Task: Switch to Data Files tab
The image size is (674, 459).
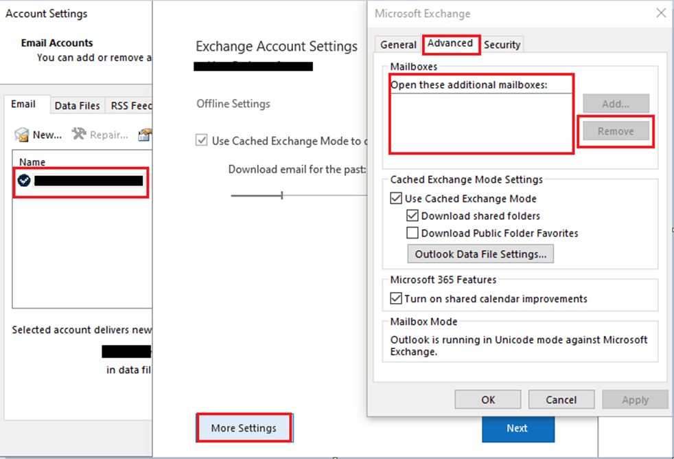Action: click(78, 106)
